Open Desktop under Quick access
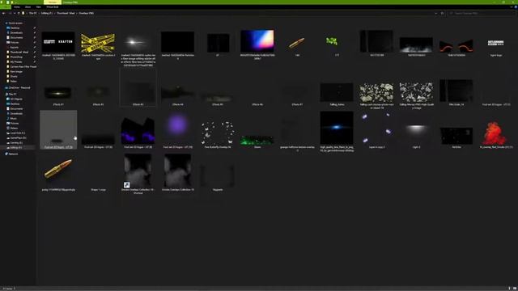 point(15,28)
